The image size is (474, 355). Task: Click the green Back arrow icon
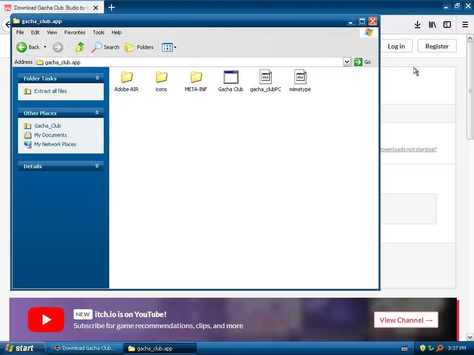click(22, 47)
